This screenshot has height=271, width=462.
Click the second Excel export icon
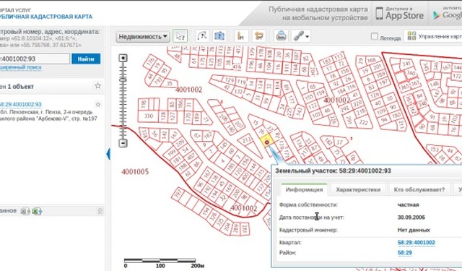[x=37, y=211]
